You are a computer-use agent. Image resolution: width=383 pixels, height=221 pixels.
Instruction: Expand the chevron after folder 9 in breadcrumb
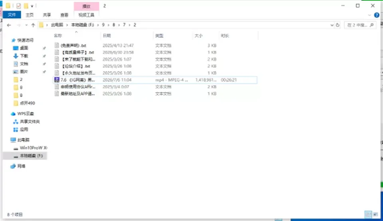tap(109, 25)
